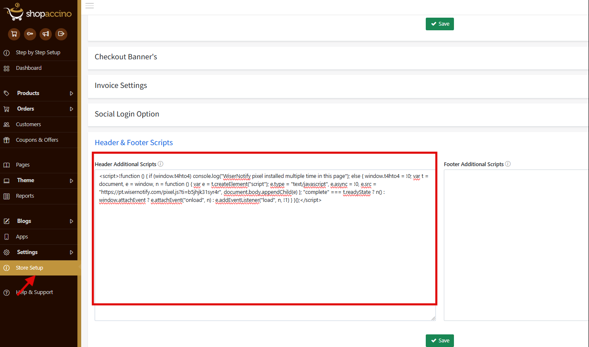This screenshot has width=589, height=347.
Task: Select Store Setup in the sidebar
Action: (39, 268)
